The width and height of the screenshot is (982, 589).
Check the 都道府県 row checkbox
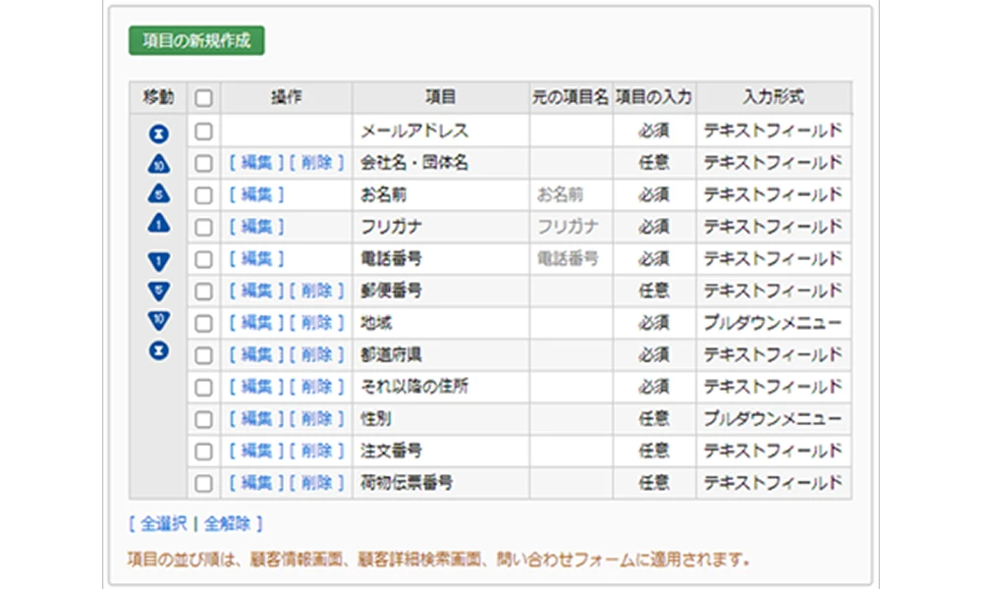click(x=203, y=355)
